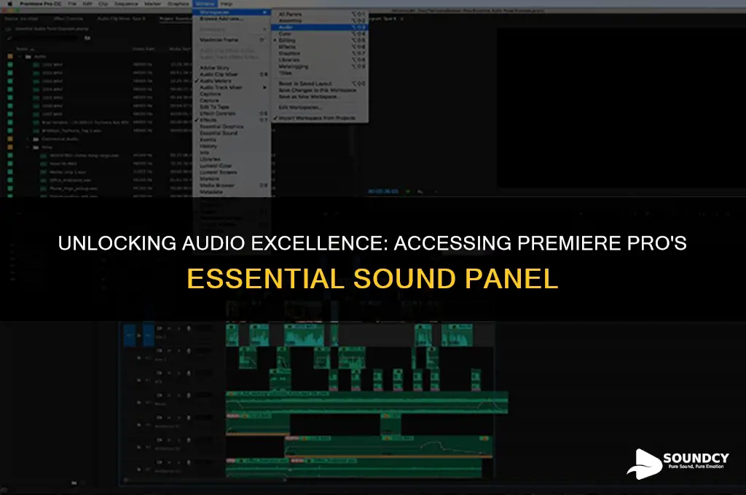
Task: Open Essential Graphics from Window menu
Action: pyautogui.click(x=232, y=127)
